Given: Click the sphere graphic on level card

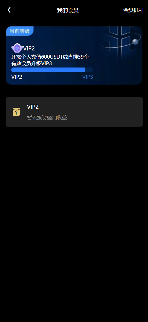Looking at the screenshot, I should click(x=135, y=42).
